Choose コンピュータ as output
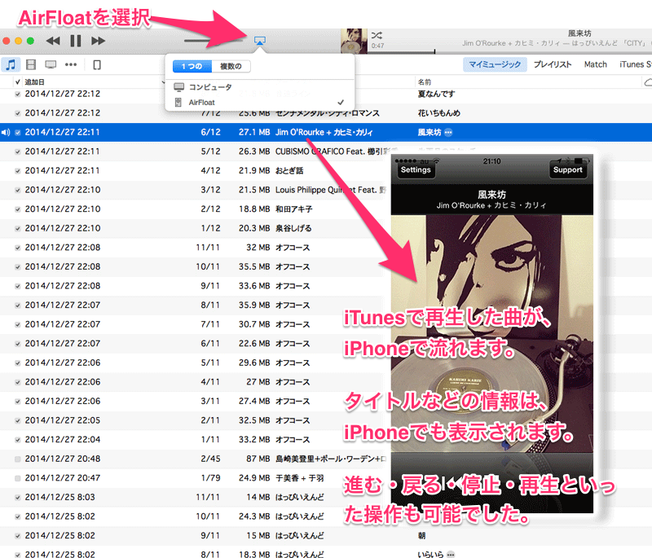The image size is (652, 558). [x=259, y=87]
